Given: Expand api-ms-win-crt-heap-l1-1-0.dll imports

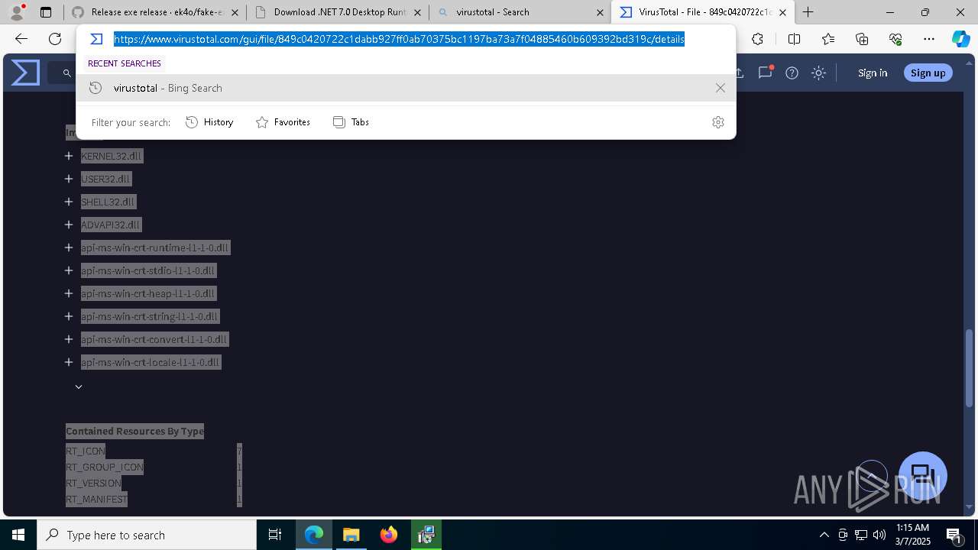Looking at the screenshot, I should point(69,293).
